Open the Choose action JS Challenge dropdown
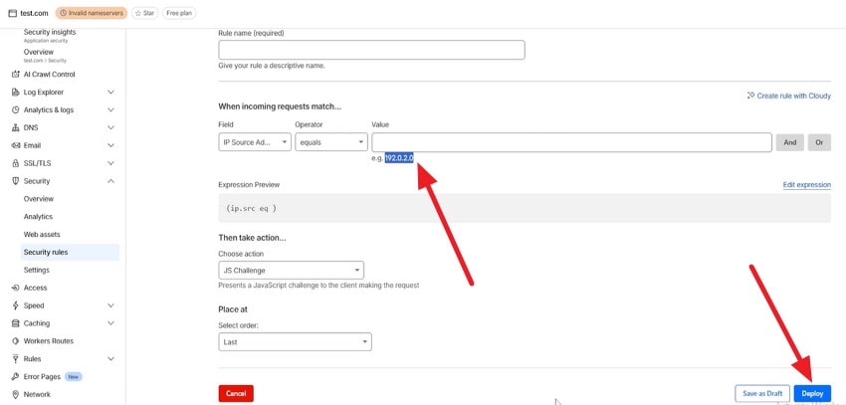This screenshot has width=846, height=405. click(291, 271)
